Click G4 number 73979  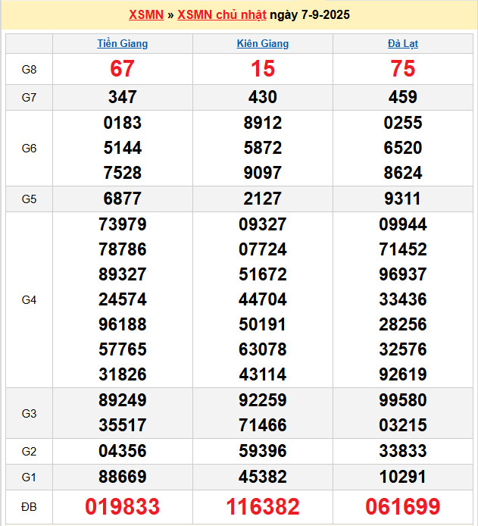pyautogui.click(x=123, y=224)
